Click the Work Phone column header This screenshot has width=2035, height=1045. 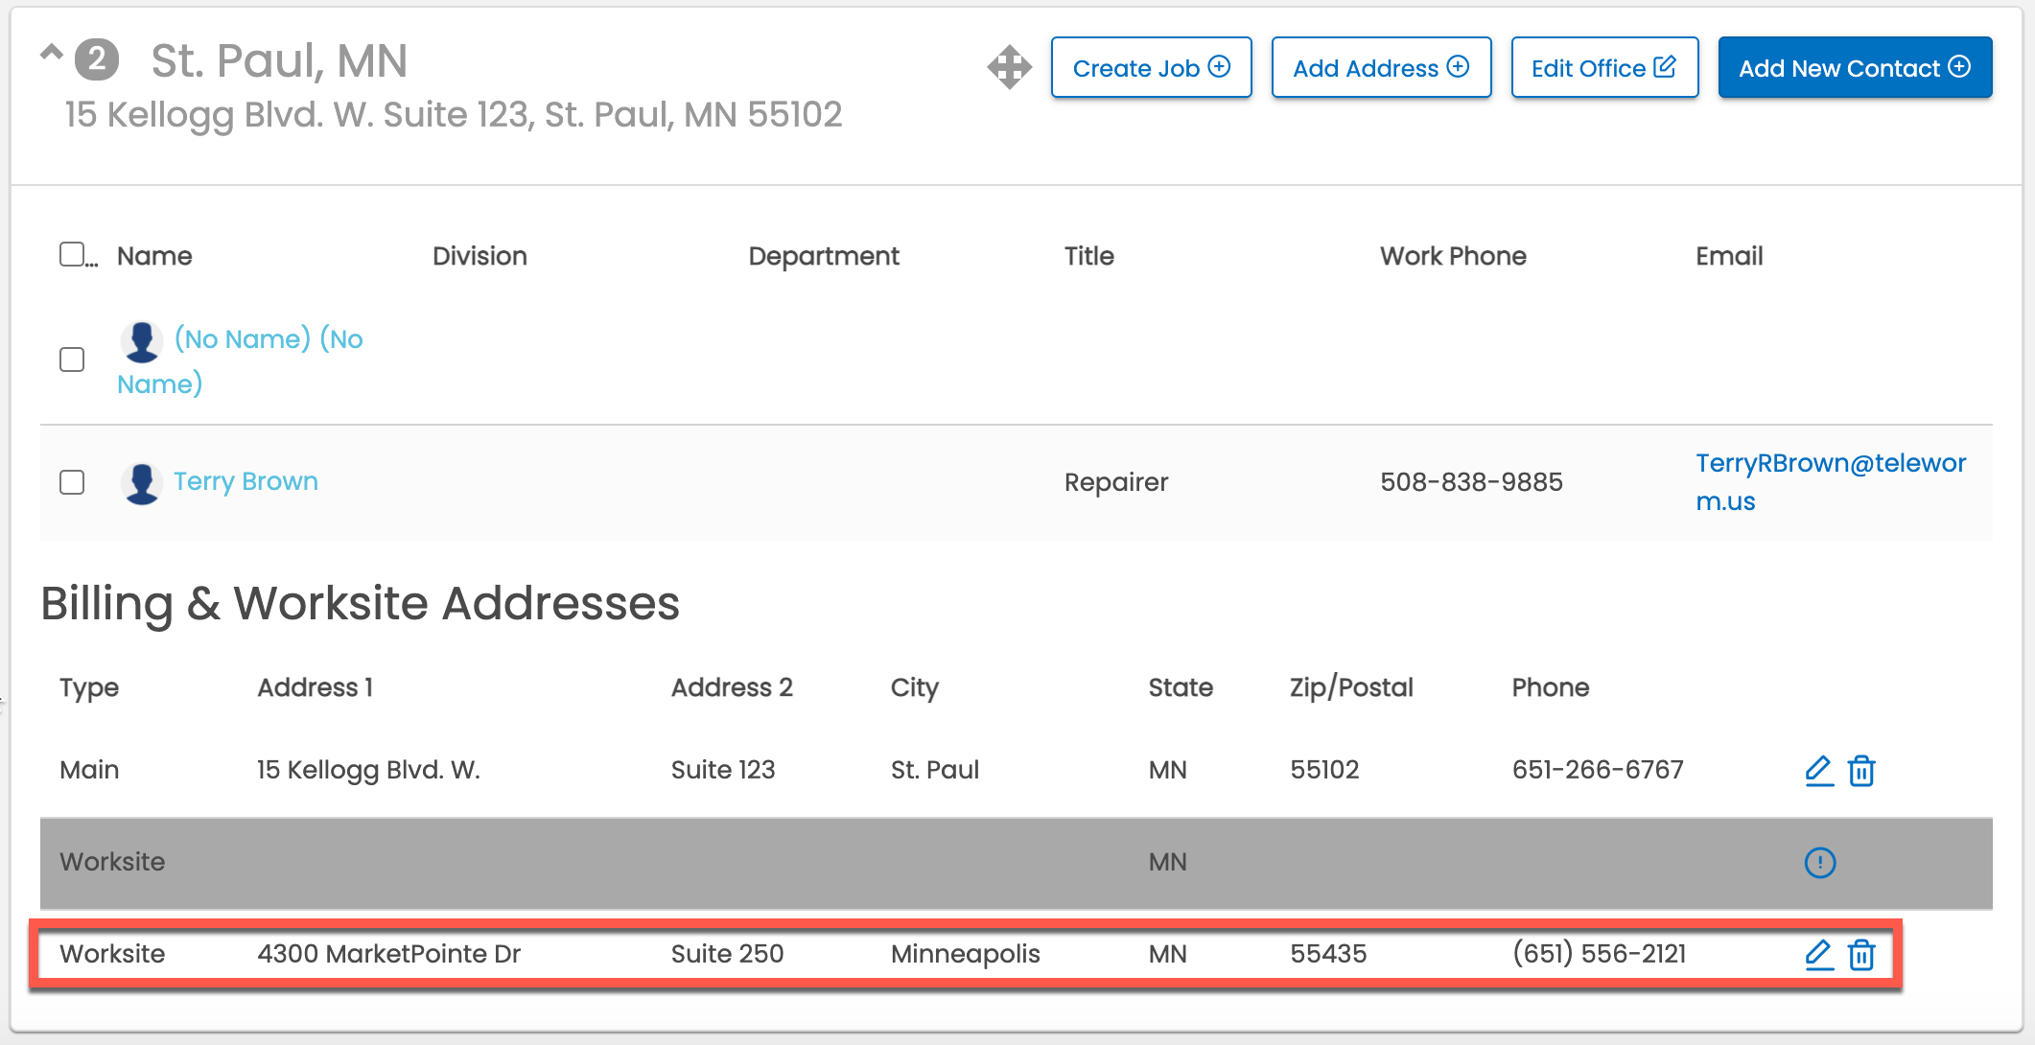coord(1453,256)
